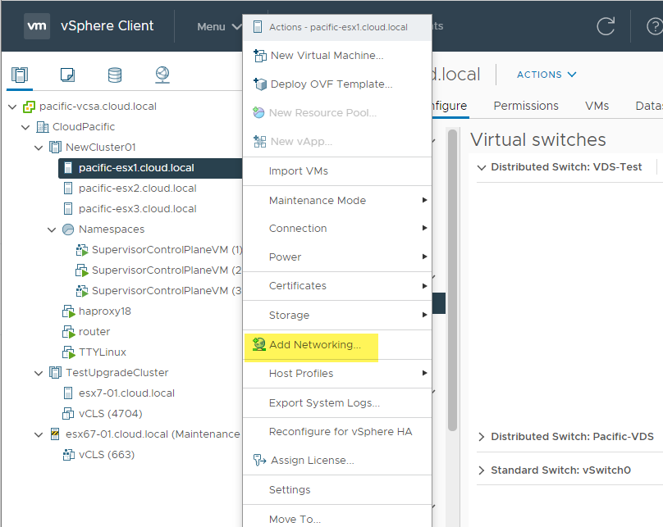Collapse the NewCluster01 tree node

(39, 148)
